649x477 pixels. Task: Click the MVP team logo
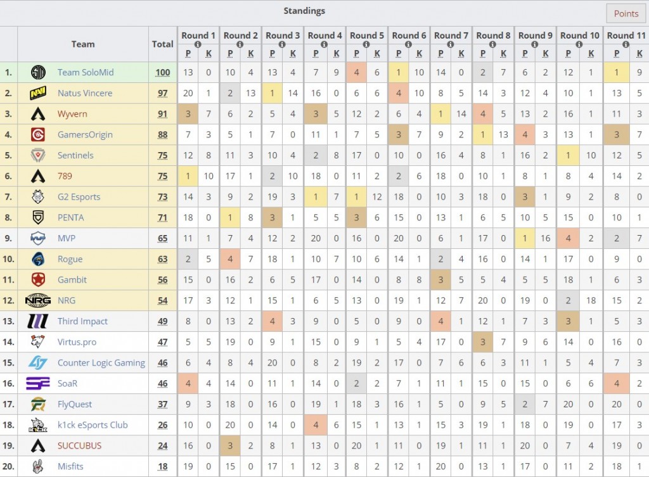[38, 238]
